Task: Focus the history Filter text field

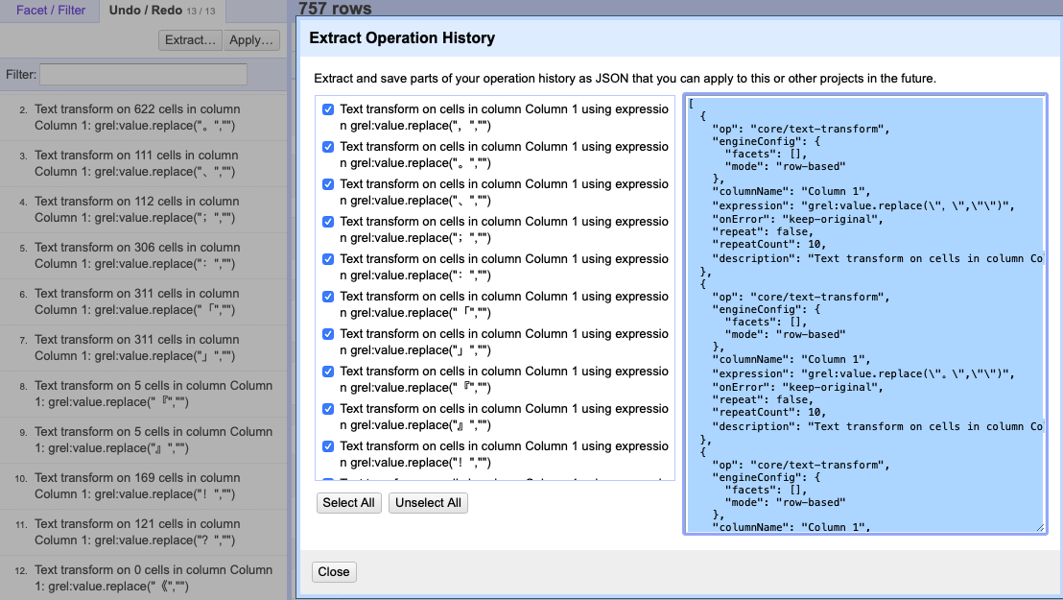Action: click(143, 74)
